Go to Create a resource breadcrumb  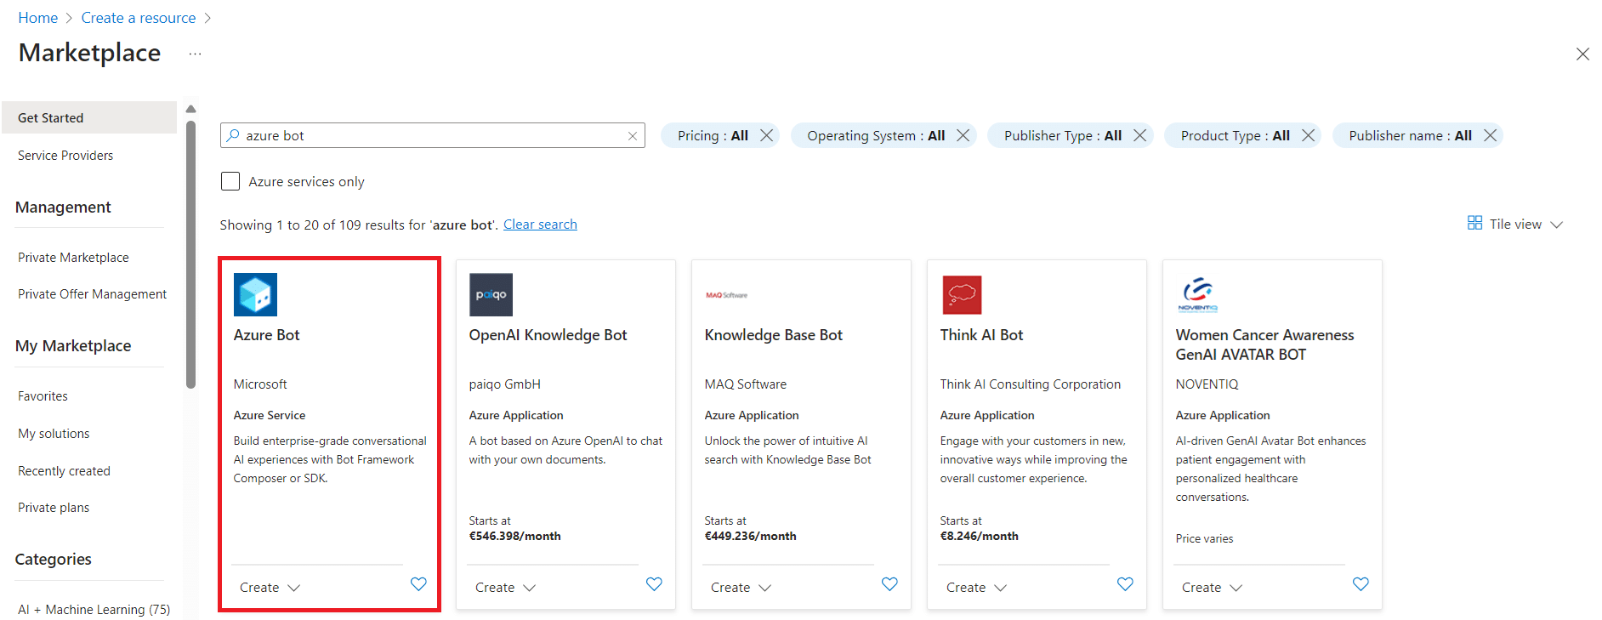139,18
